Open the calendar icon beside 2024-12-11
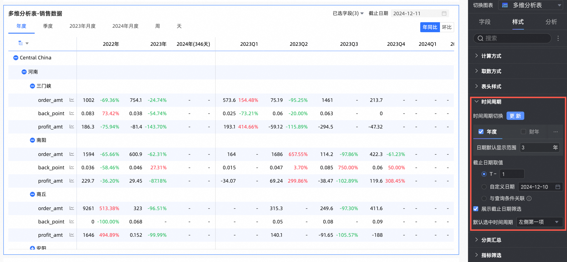567x262 pixels. tap(444, 13)
